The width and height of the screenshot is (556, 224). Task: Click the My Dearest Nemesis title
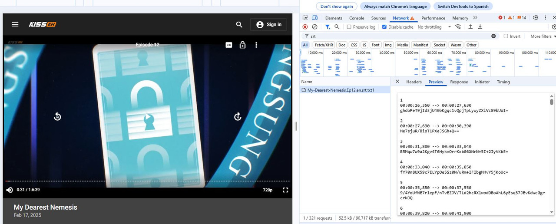[45, 207]
